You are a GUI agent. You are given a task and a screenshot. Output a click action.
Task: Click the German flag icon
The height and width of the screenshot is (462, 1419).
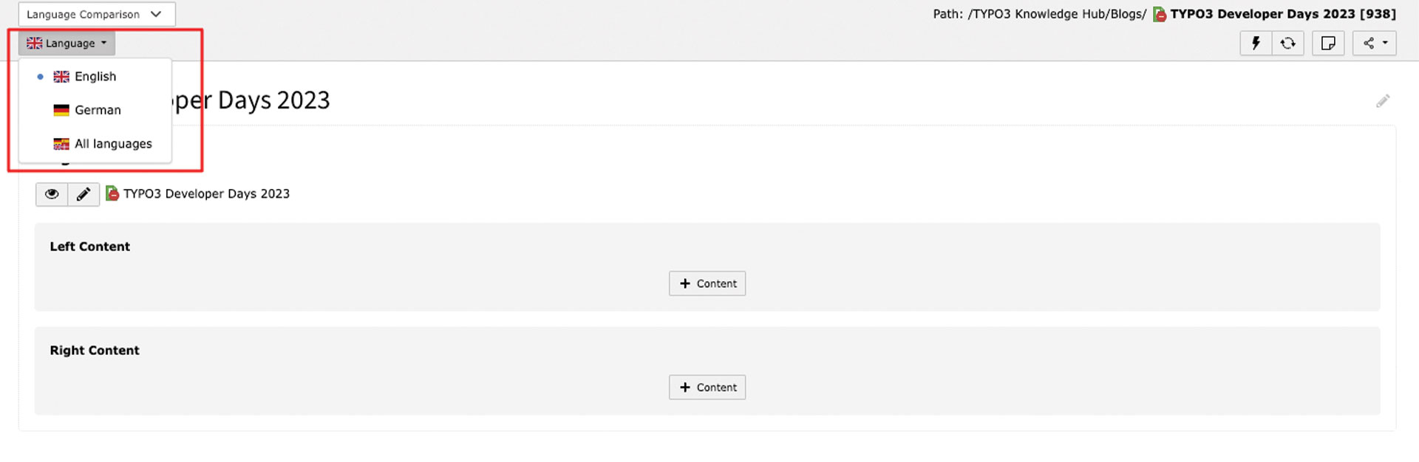point(61,111)
